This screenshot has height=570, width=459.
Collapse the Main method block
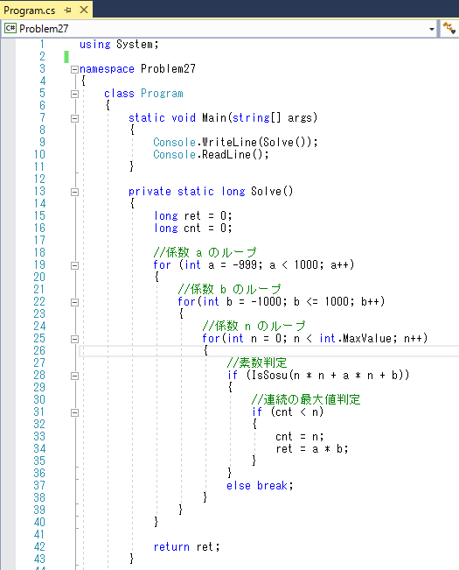(x=74, y=118)
